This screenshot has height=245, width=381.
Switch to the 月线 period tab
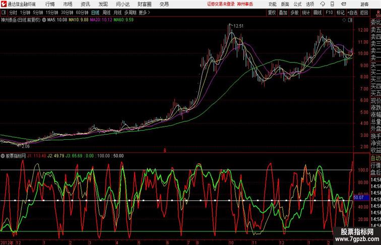point(117,13)
